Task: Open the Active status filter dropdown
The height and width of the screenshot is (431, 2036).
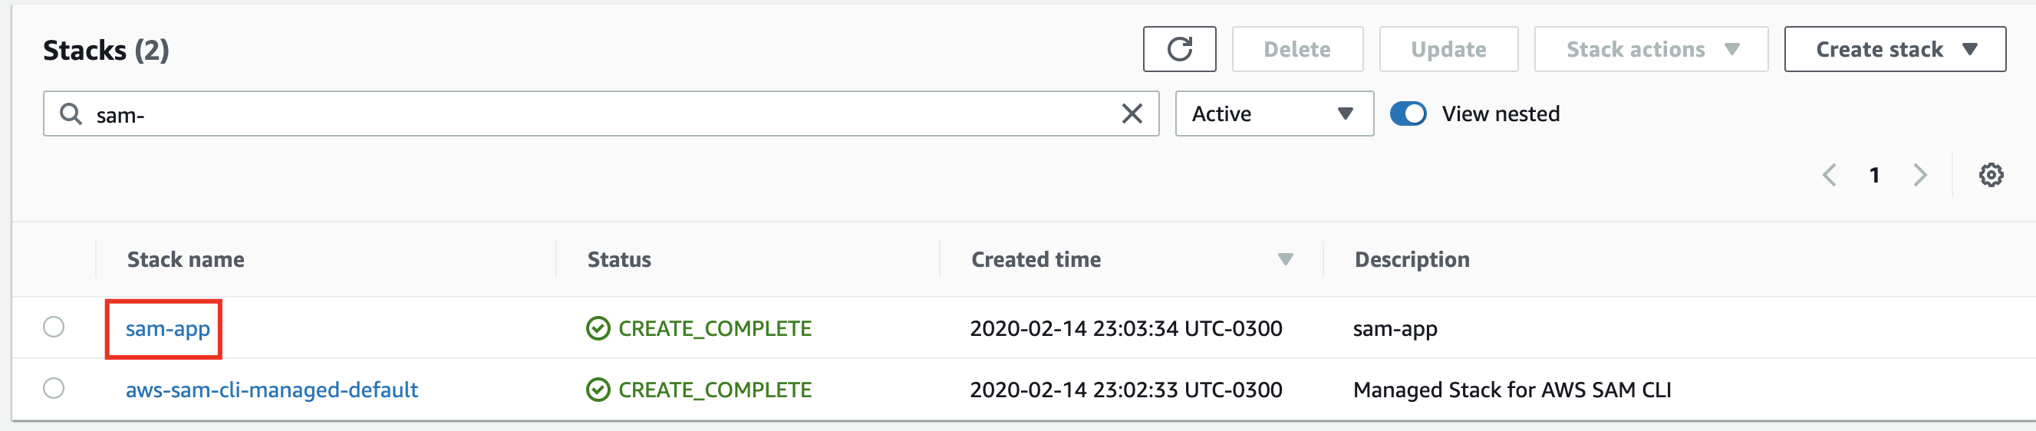Action: [1273, 114]
